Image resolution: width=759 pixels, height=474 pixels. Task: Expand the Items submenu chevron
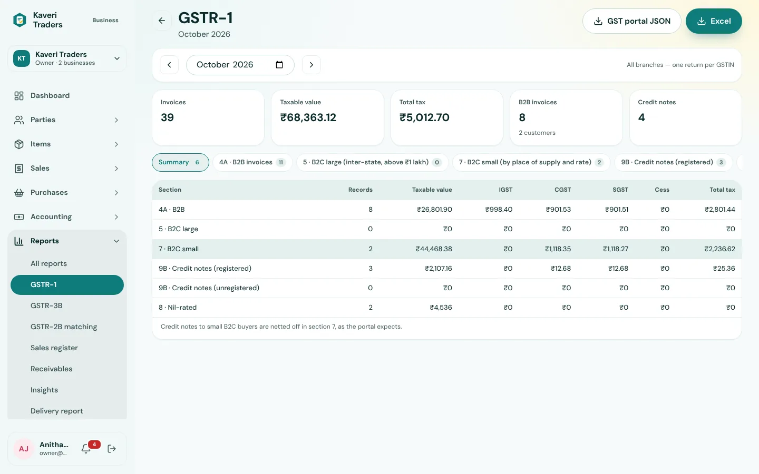click(x=116, y=144)
